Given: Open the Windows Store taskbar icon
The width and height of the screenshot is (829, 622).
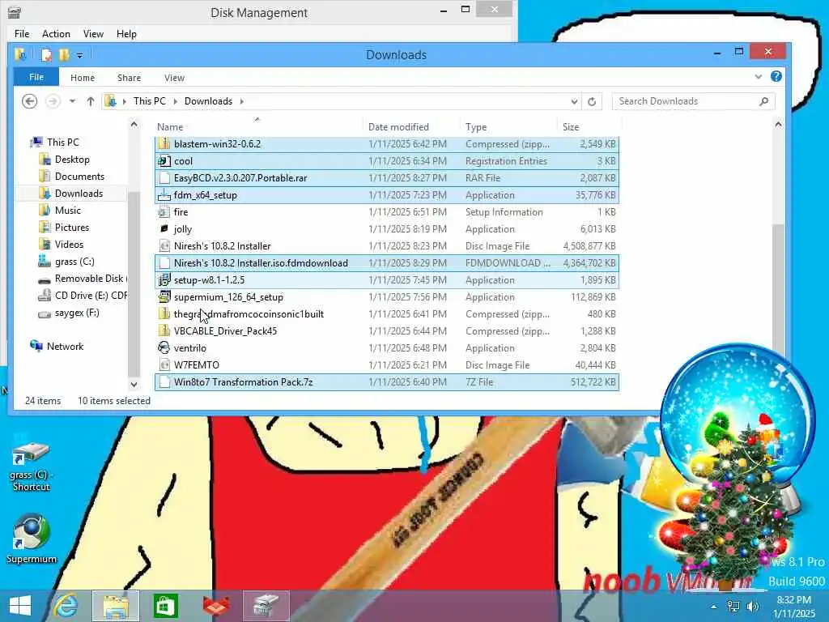Looking at the screenshot, I should tap(165, 606).
